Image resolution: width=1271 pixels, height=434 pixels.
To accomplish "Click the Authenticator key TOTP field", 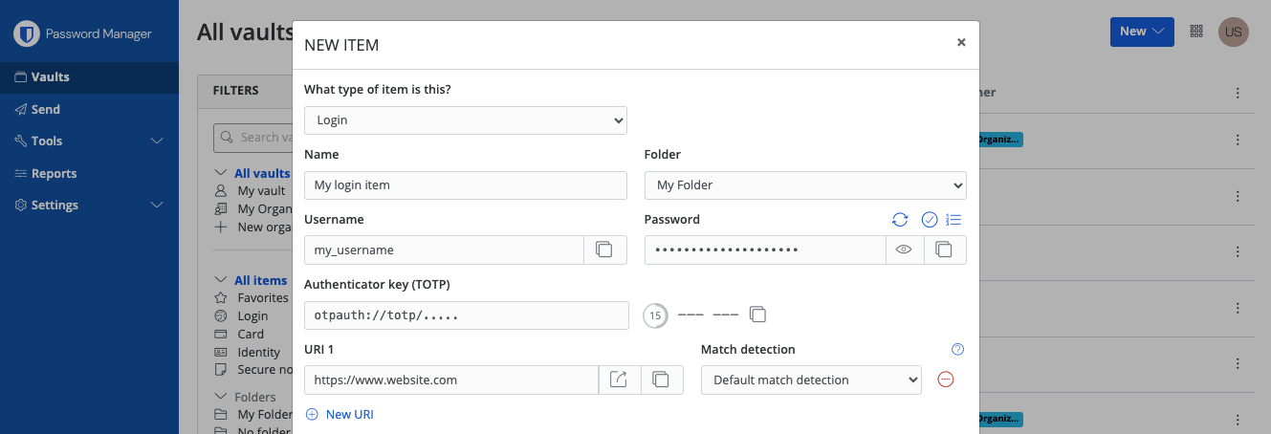I will 467,315.
